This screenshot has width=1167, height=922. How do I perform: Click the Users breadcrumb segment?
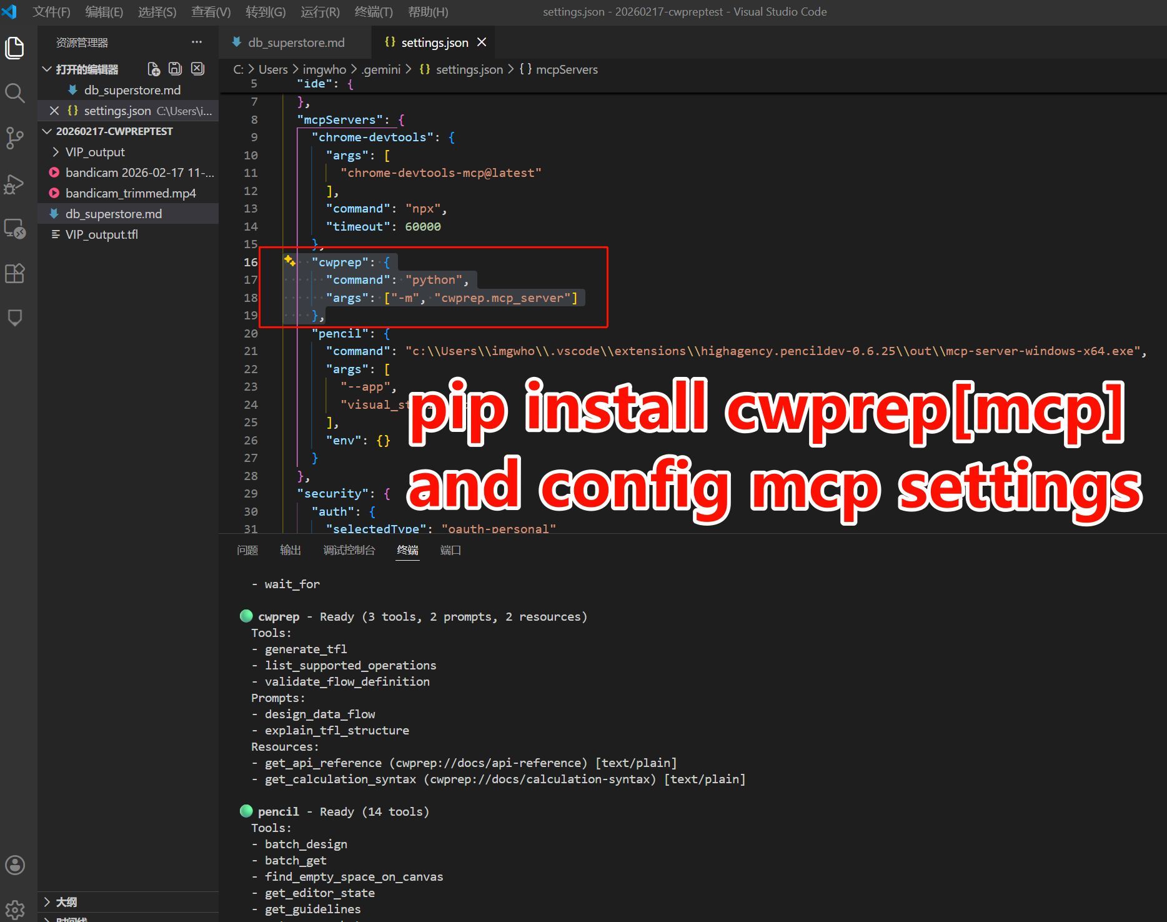click(x=273, y=69)
